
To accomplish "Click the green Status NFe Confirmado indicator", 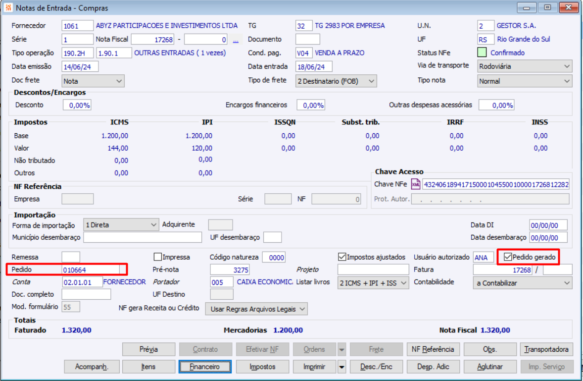I will point(482,53).
